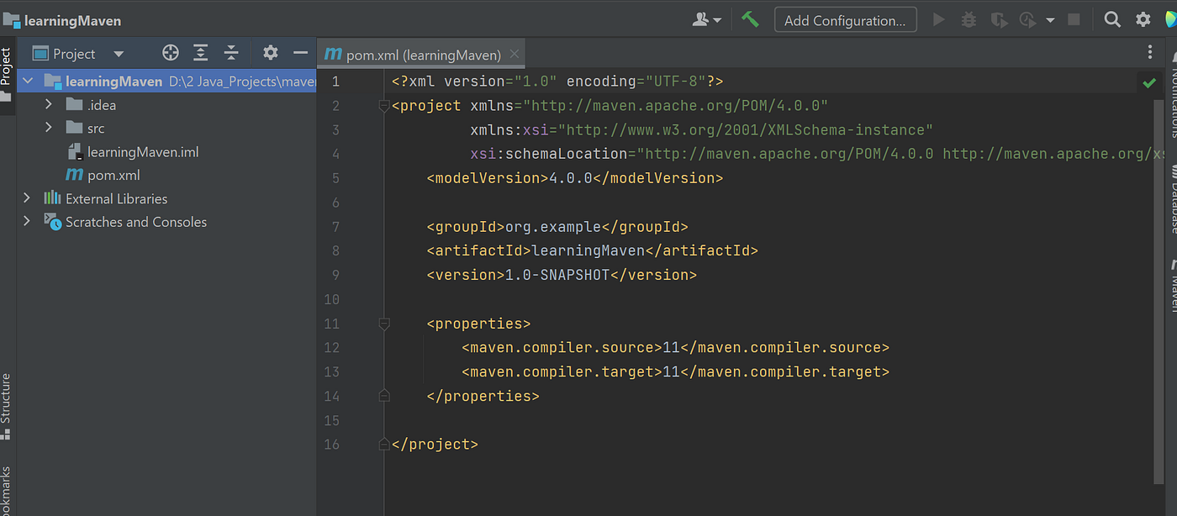This screenshot has height=516, width=1177.
Task: Expand the External Libraries node
Action: tap(28, 198)
